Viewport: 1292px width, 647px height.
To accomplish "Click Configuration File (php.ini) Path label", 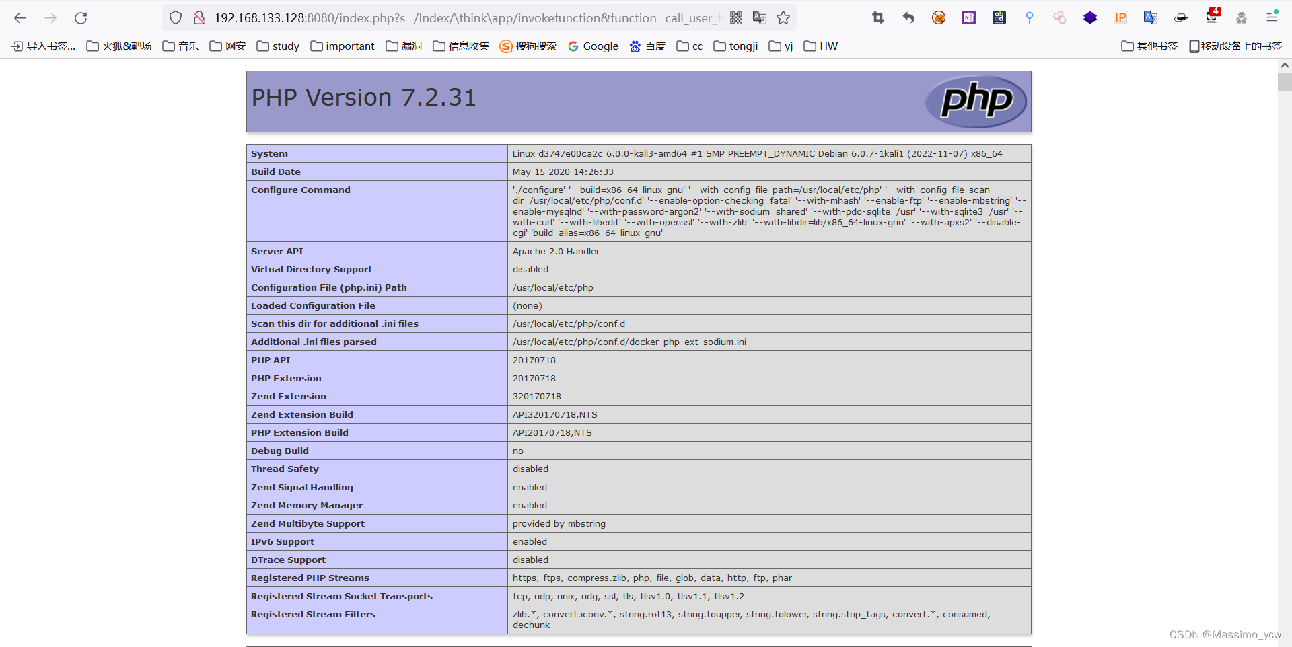I will pos(329,288).
